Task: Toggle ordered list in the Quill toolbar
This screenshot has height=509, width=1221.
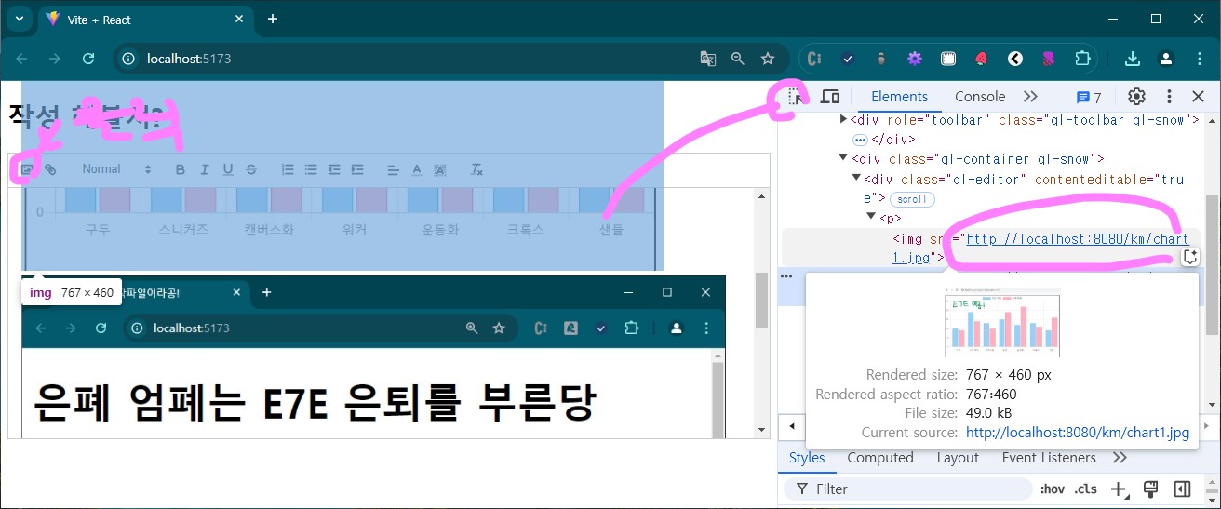Action: coord(288,169)
